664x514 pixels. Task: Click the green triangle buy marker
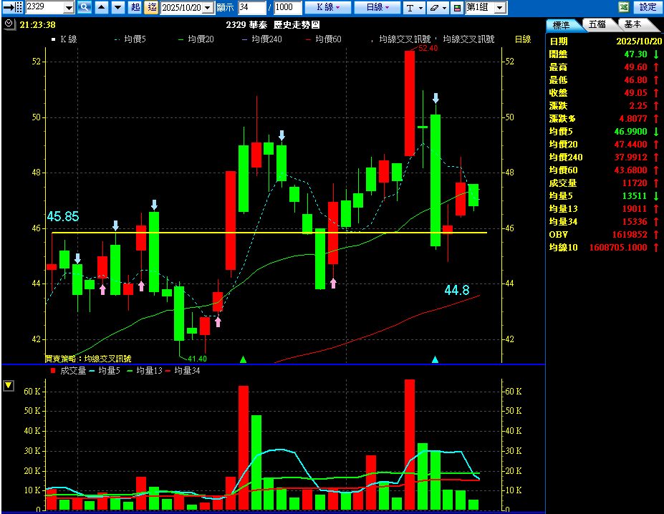click(x=243, y=359)
